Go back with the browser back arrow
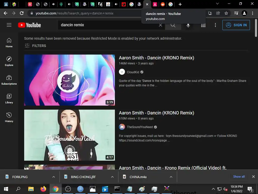 click(6, 13)
